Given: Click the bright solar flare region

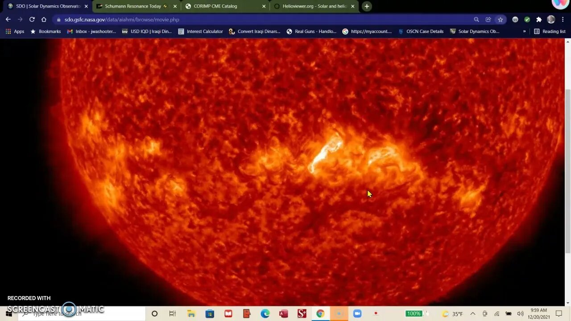Looking at the screenshot, I should click(325, 154).
